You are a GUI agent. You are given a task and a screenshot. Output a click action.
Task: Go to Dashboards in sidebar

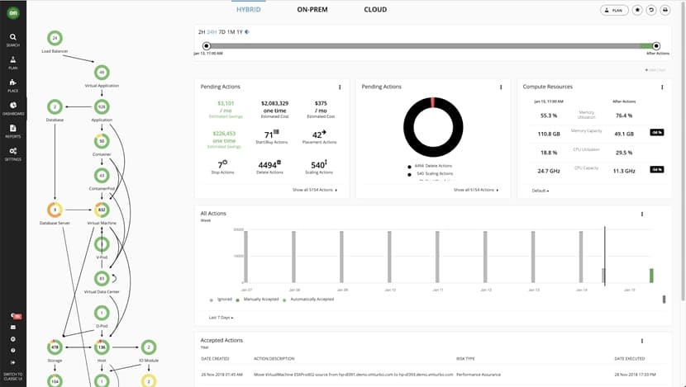coord(13,108)
